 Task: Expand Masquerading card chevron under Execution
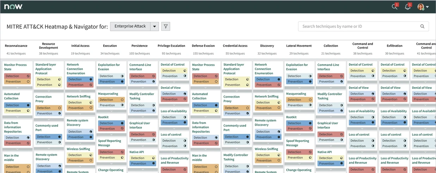pyautogui.click(x=111, y=111)
